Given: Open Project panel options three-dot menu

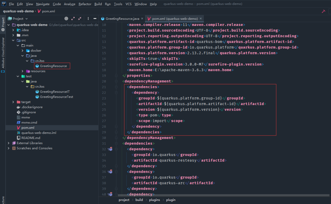Looking at the screenshot, I should point(88,19).
